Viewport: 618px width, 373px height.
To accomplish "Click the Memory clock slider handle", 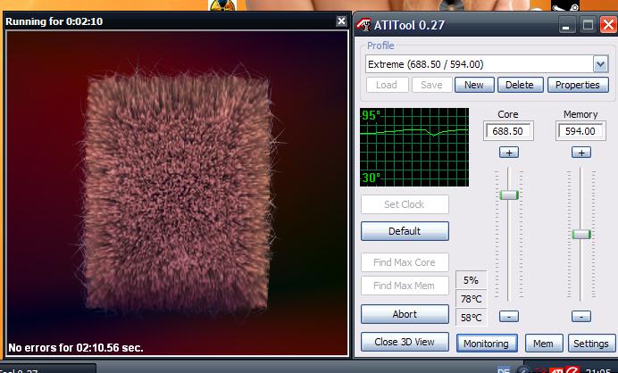I will (x=581, y=235).
